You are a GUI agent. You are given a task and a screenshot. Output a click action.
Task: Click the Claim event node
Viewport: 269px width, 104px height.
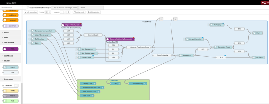coord(36,43)
